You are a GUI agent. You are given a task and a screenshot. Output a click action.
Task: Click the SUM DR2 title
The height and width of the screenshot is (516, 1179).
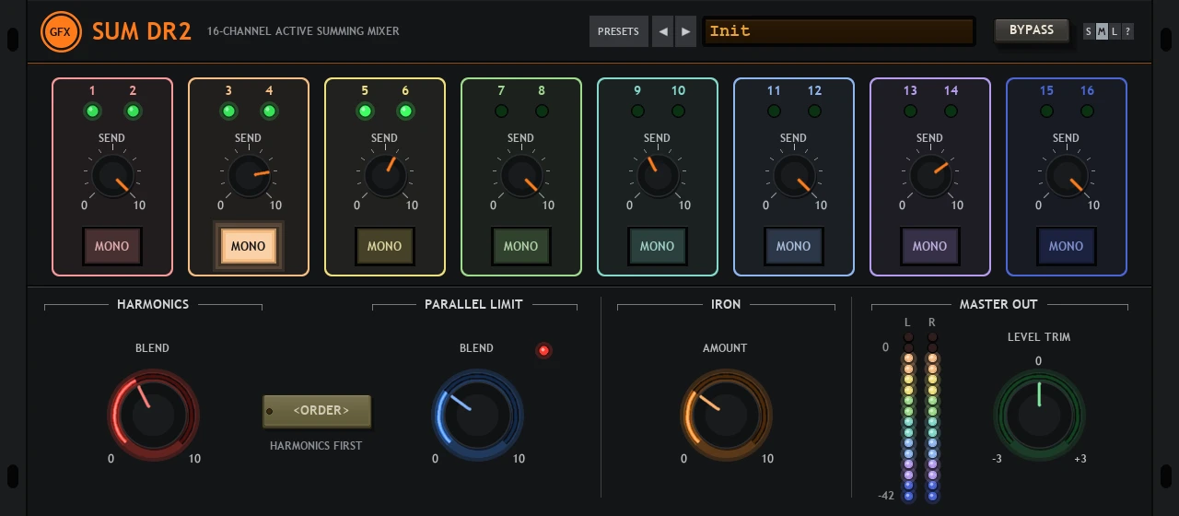click(142, 31)
